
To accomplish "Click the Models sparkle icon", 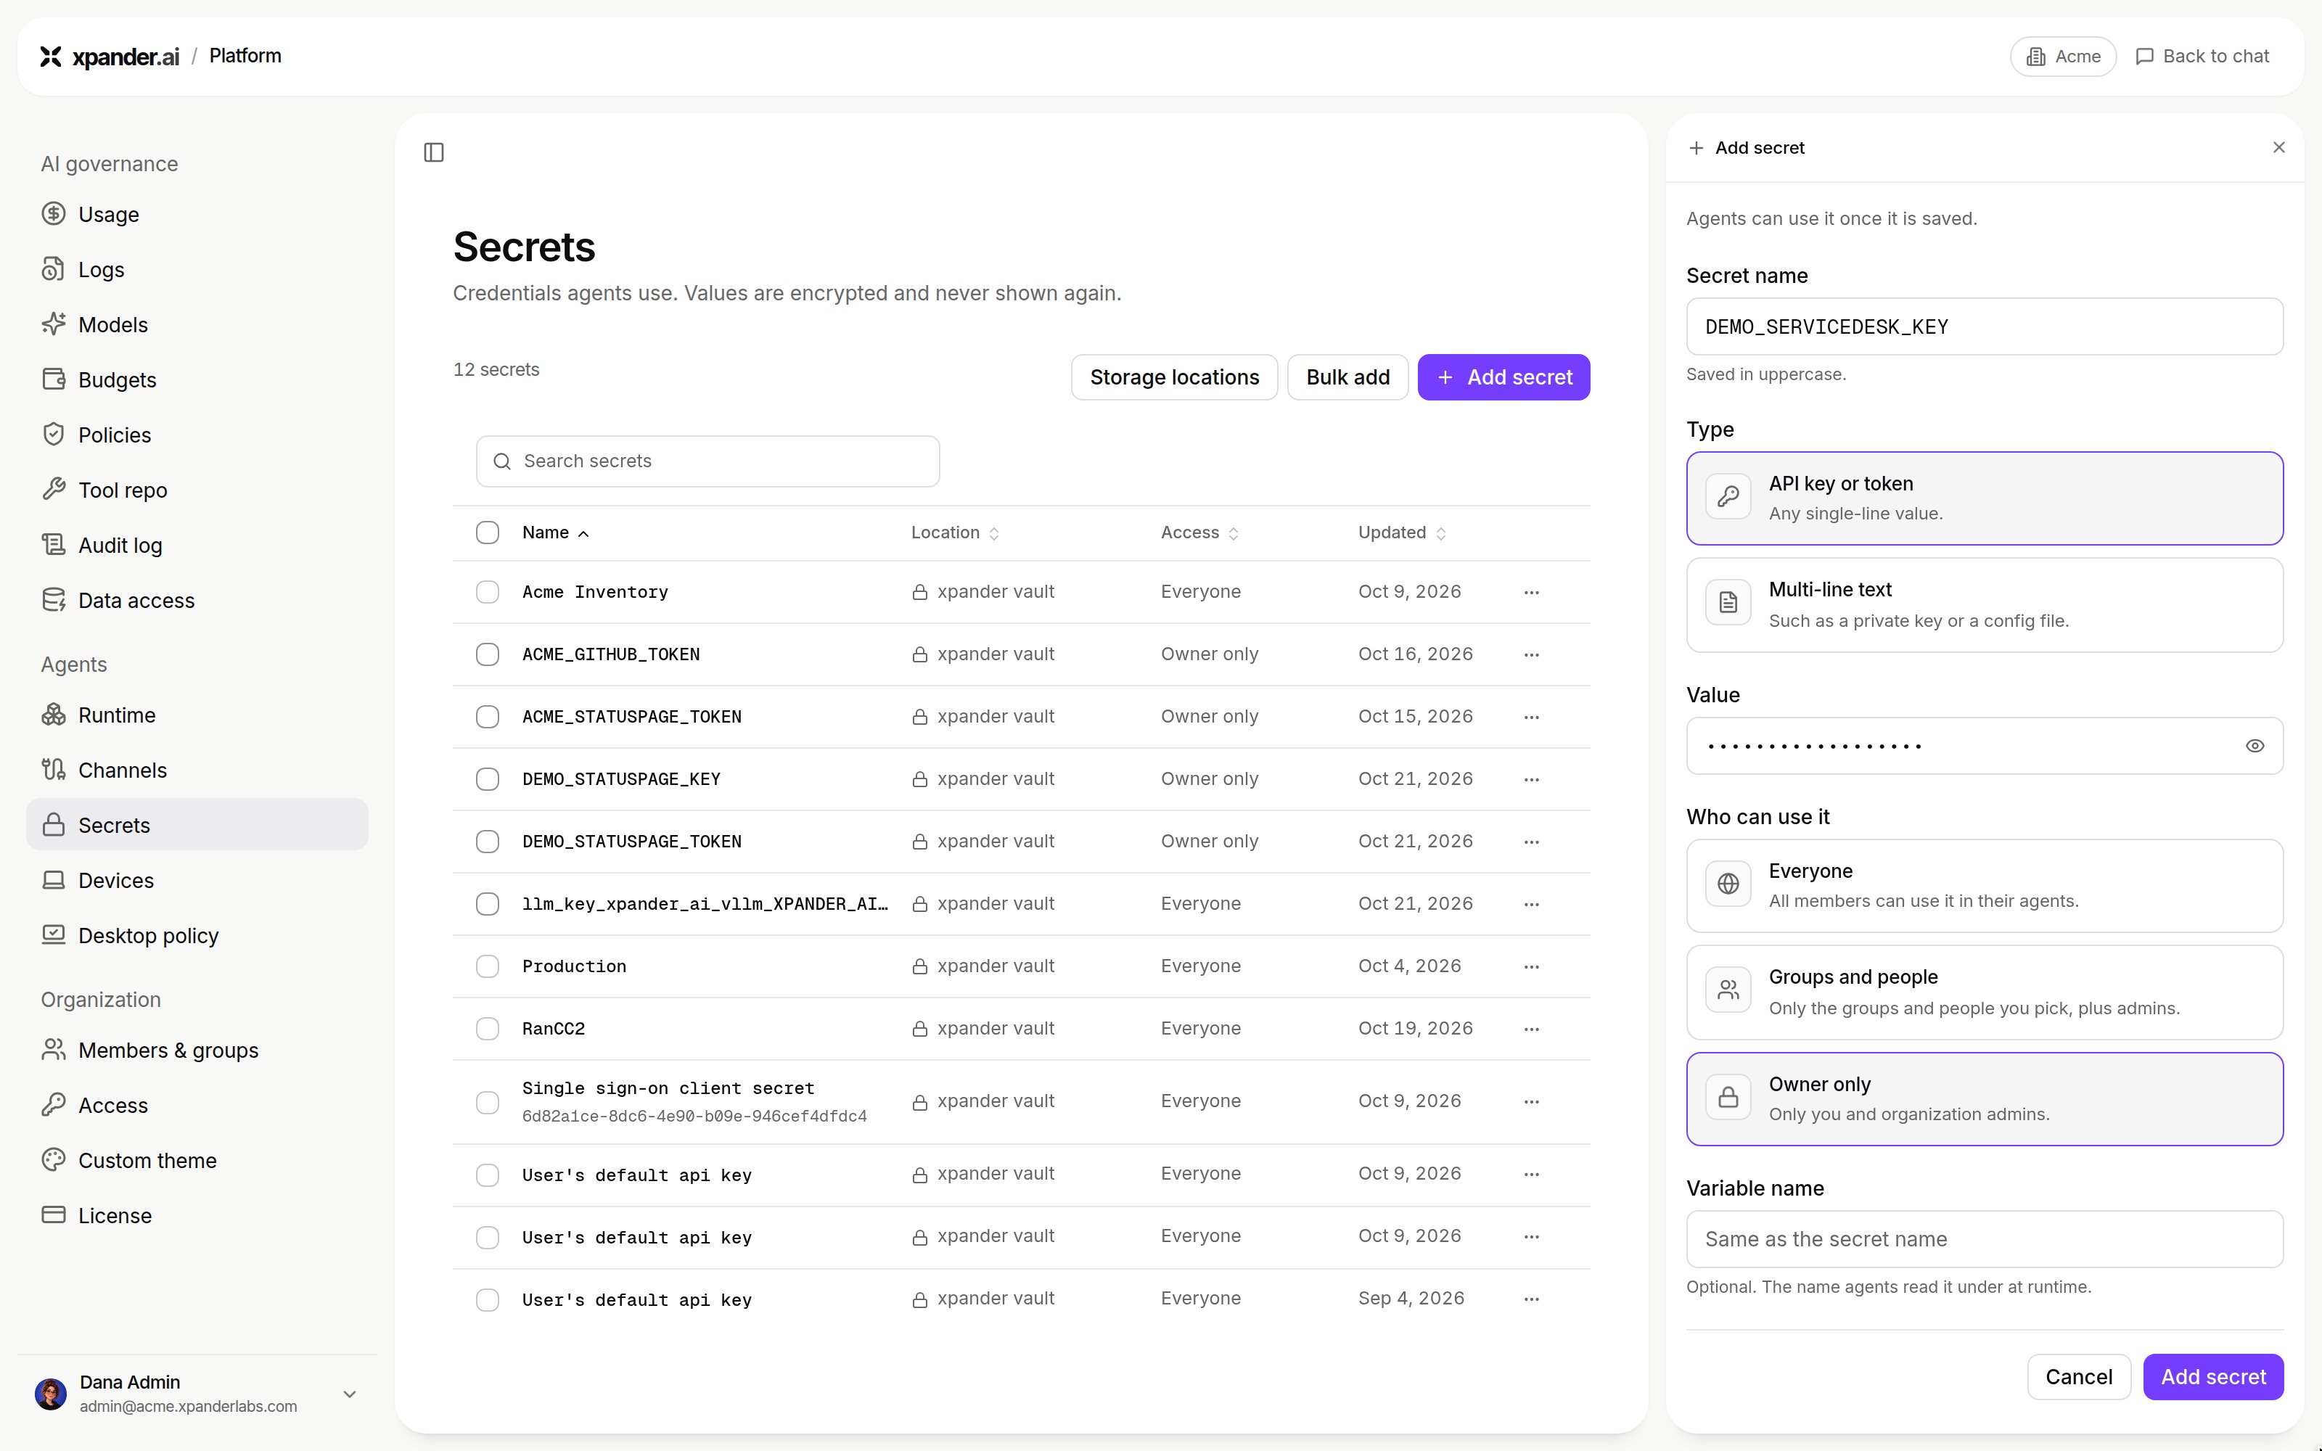I will pyautogui.click(x=54, y=324).
